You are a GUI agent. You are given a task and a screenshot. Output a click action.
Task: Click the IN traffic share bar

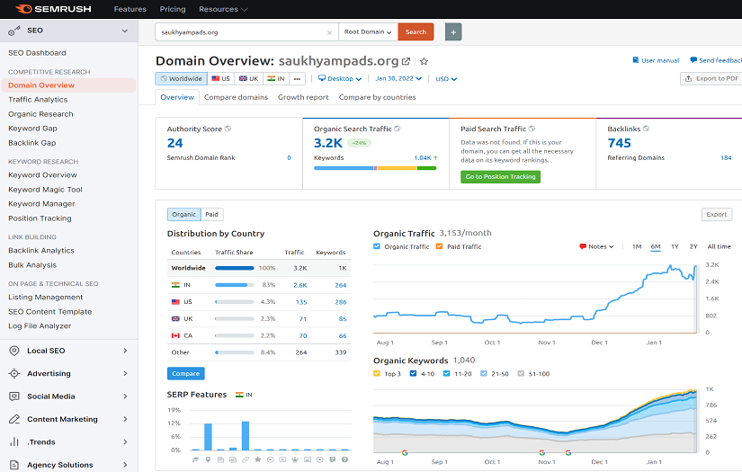pos(235,285)
